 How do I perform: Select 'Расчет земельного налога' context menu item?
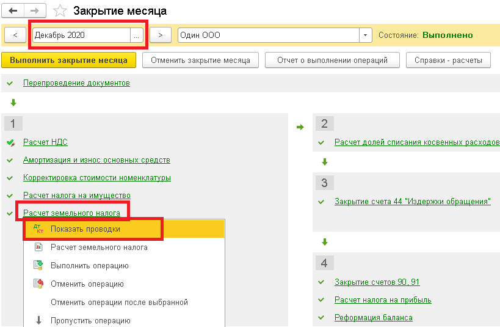click(124, 247)
